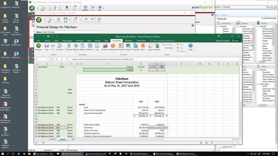The width and height of the screenshot is (278, 156).
Task: Click the Share button in Excel
Action: coord(235,41)
